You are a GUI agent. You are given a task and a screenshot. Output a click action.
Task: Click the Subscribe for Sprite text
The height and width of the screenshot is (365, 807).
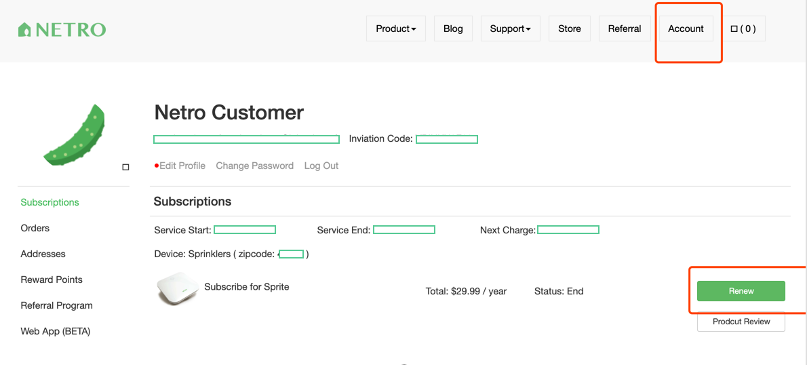[x=247, y=287]
